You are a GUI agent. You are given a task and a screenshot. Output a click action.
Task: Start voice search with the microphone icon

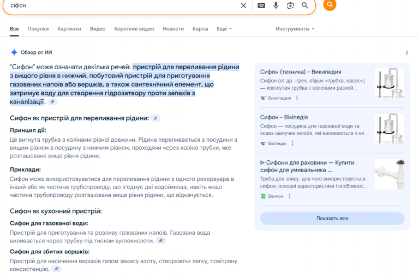[x=276, y=5]
